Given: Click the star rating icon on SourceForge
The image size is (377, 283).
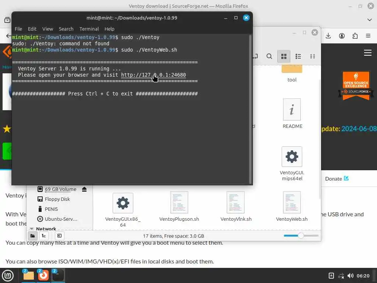Looking at the screenshot, I should 7,129.
